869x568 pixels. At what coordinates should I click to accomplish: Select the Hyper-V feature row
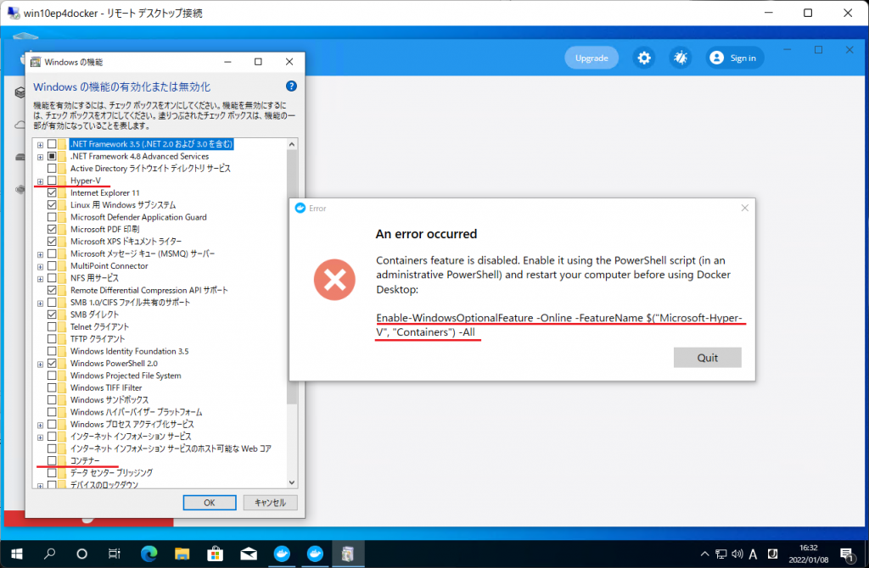point(86,181)
